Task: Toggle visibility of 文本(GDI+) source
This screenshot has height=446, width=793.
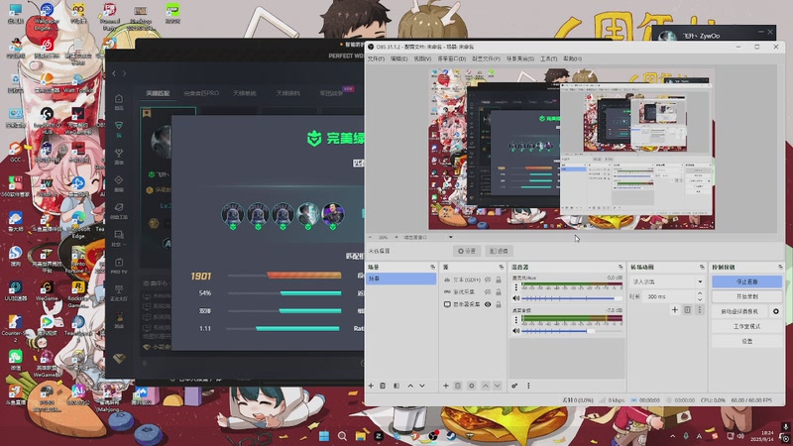Action: [x=488, y=279]
